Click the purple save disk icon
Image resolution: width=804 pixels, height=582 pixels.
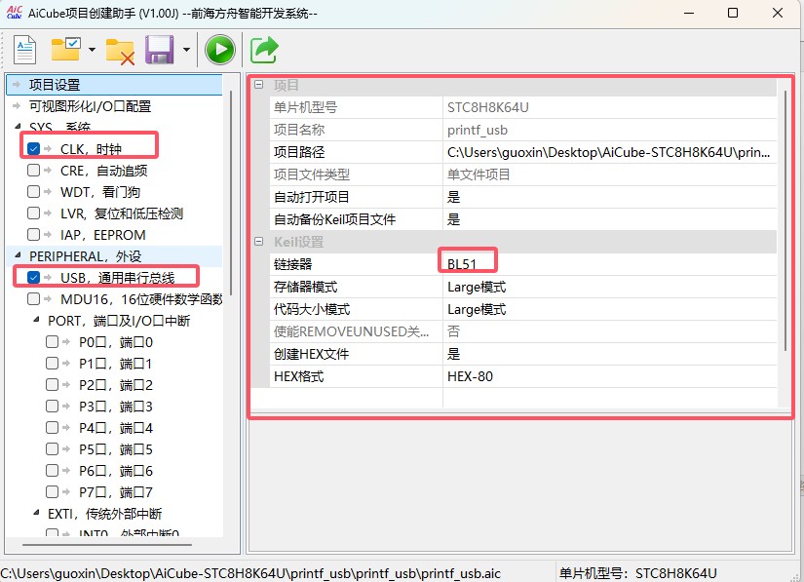point(160,50)
